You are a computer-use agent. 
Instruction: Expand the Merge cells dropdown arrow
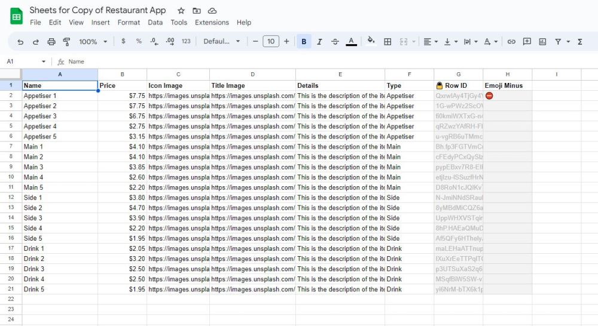[413, 42]
